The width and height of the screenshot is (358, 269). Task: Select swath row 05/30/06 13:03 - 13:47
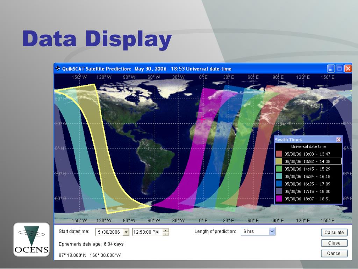tap(308, 154)
